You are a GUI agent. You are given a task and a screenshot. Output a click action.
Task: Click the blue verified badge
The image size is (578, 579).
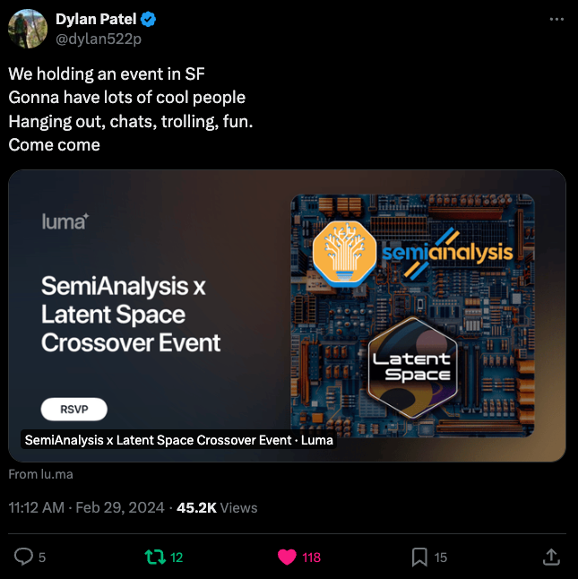[150, 19]
